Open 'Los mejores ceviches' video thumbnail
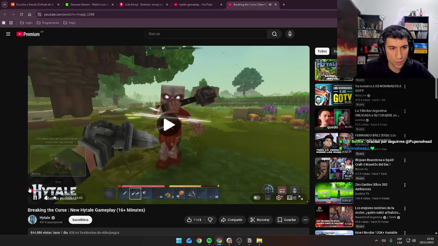 click(x=334, y=216)
